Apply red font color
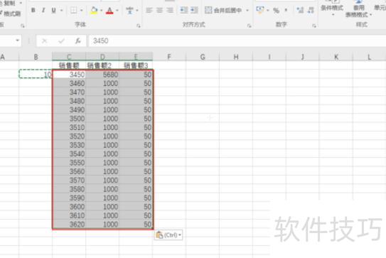 click(x=109, y=11)
